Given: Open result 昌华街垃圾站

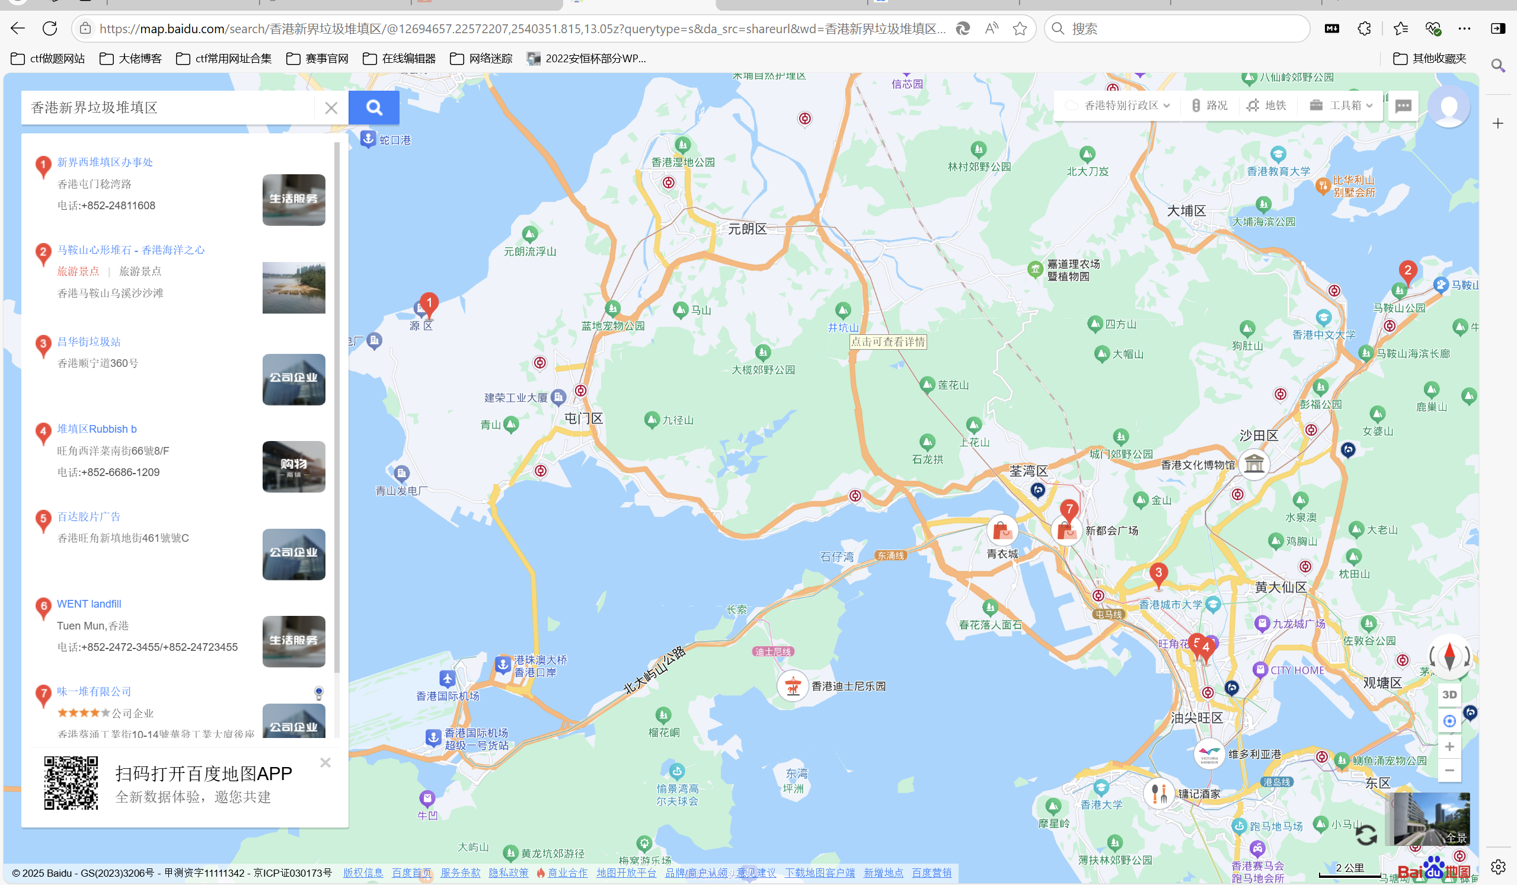Looking at the screenshot, I should [88, 341].
